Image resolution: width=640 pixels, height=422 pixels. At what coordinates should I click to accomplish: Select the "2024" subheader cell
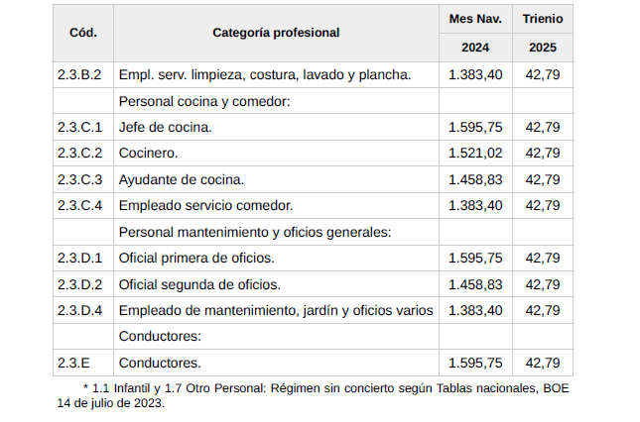(x=475, y=47)
